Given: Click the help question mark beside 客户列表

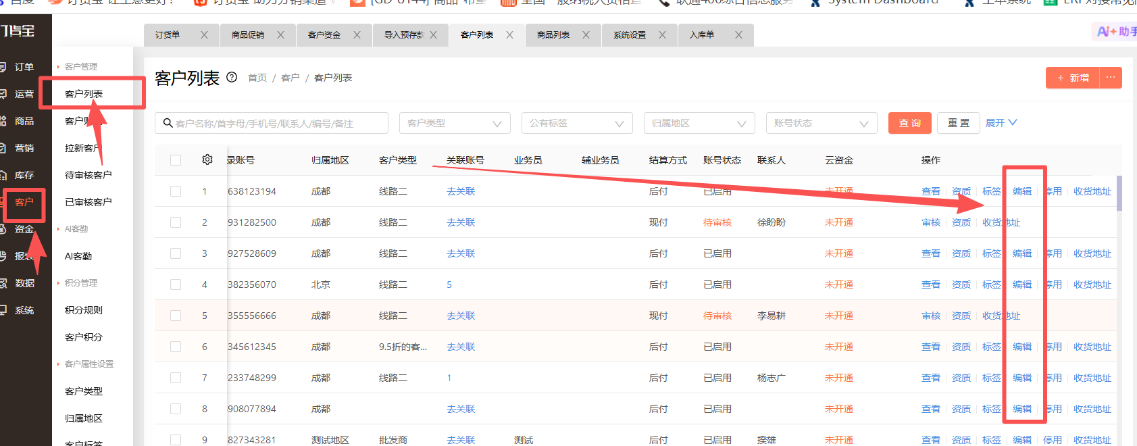Looking at the screenshot, I should [x=232, y=77].
